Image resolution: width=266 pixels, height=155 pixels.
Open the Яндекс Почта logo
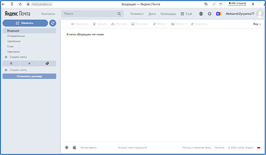pos(17,13)
